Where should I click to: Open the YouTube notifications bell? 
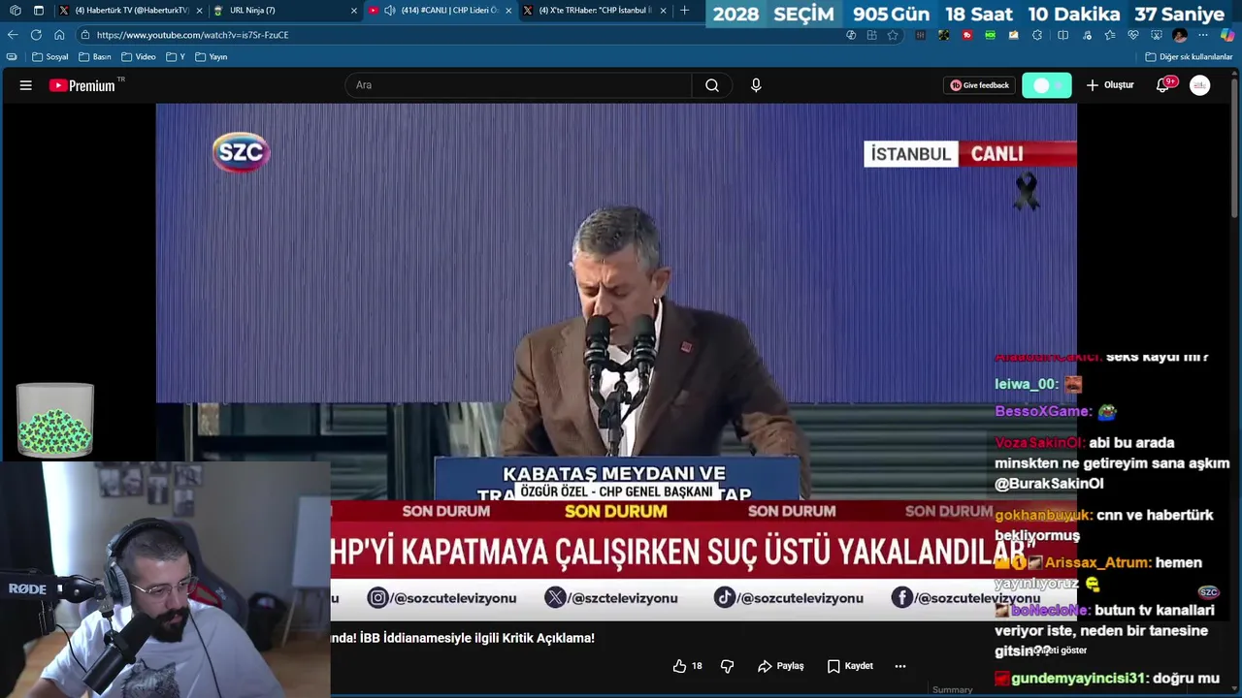(x=1162, y=85)
